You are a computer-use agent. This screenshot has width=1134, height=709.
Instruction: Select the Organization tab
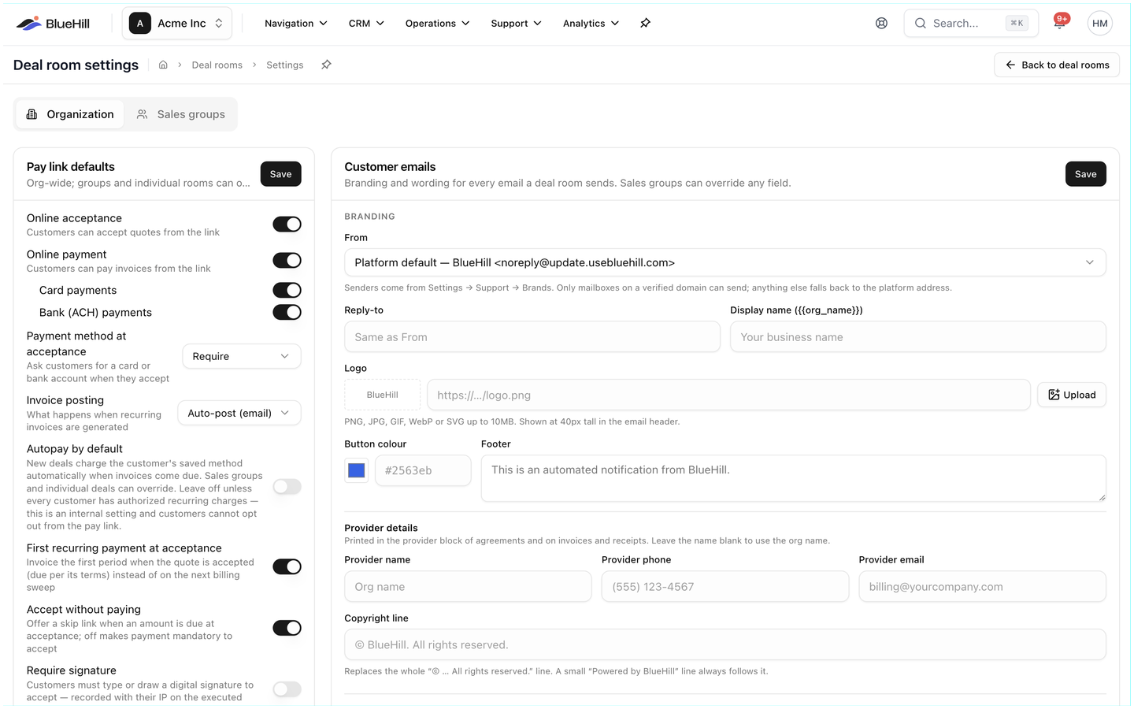coord(70,114)
